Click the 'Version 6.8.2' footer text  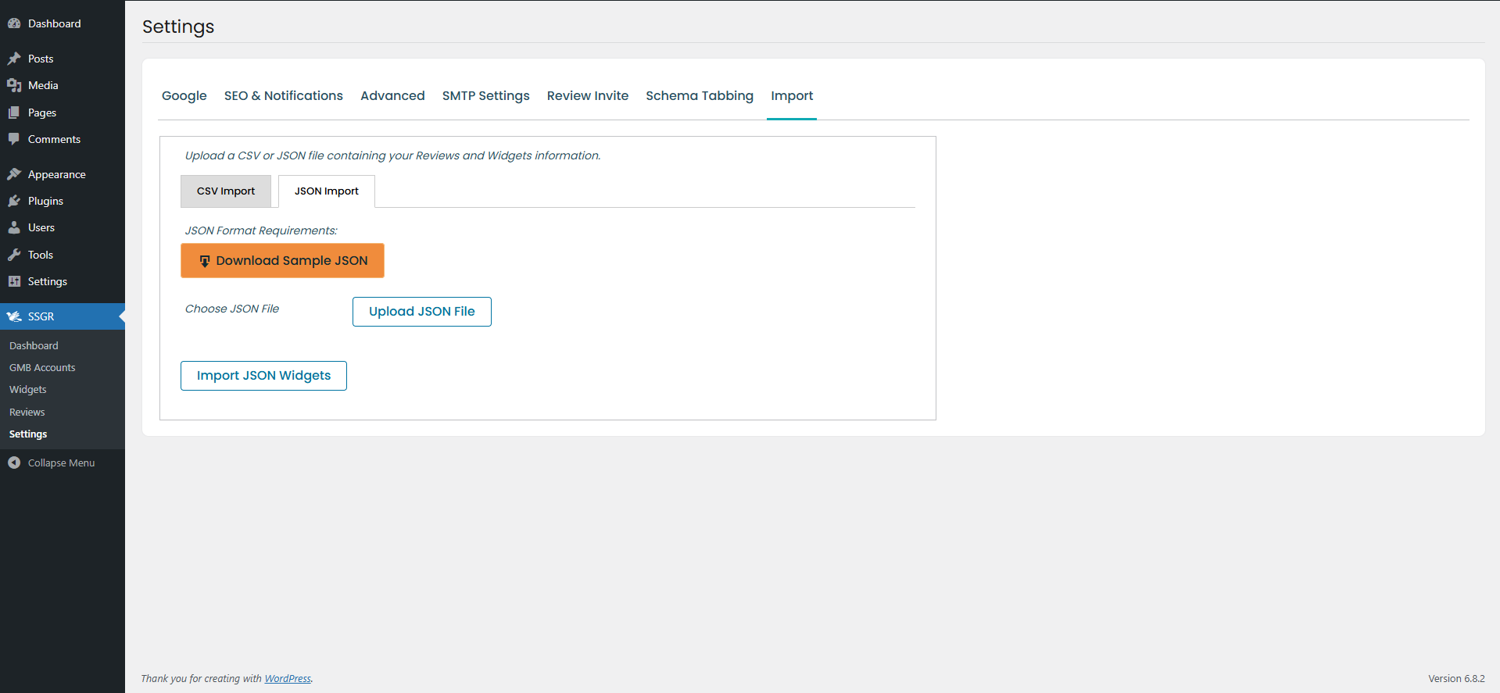pos(1456,679)
